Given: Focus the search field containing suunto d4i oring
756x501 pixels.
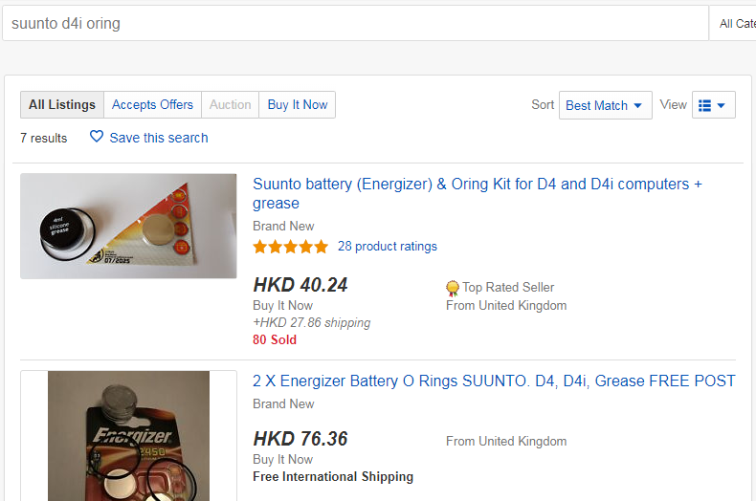Looking at the screenshot, I should click(x=355, y=23).
